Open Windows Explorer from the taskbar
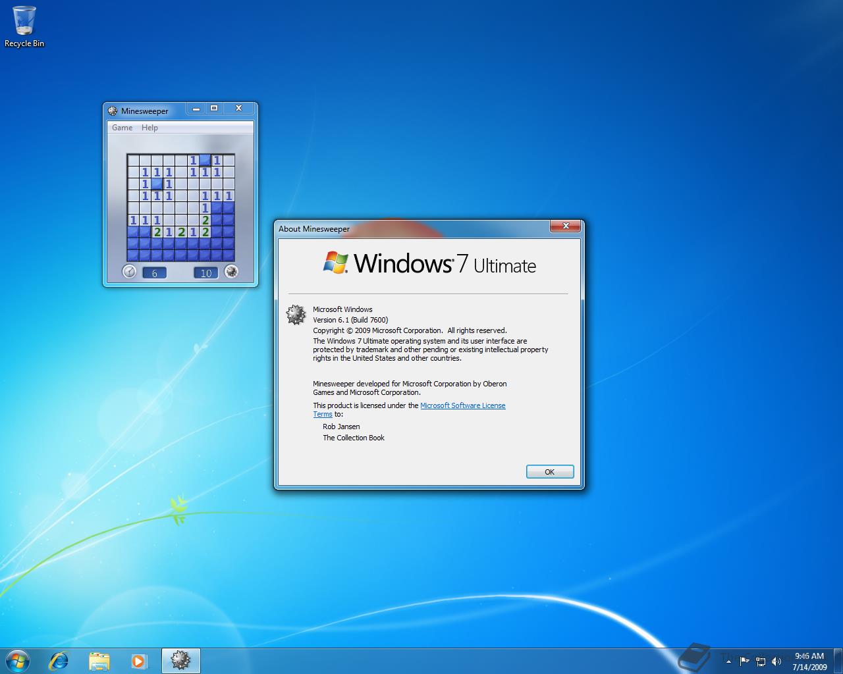This screenshot has height=674, width=843. tap(99, 660)
